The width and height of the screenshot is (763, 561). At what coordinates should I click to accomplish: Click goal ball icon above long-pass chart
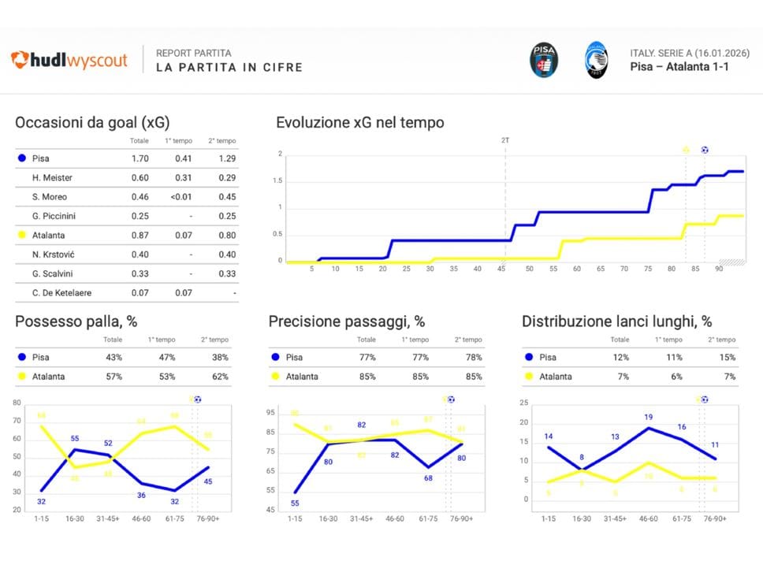704,399
